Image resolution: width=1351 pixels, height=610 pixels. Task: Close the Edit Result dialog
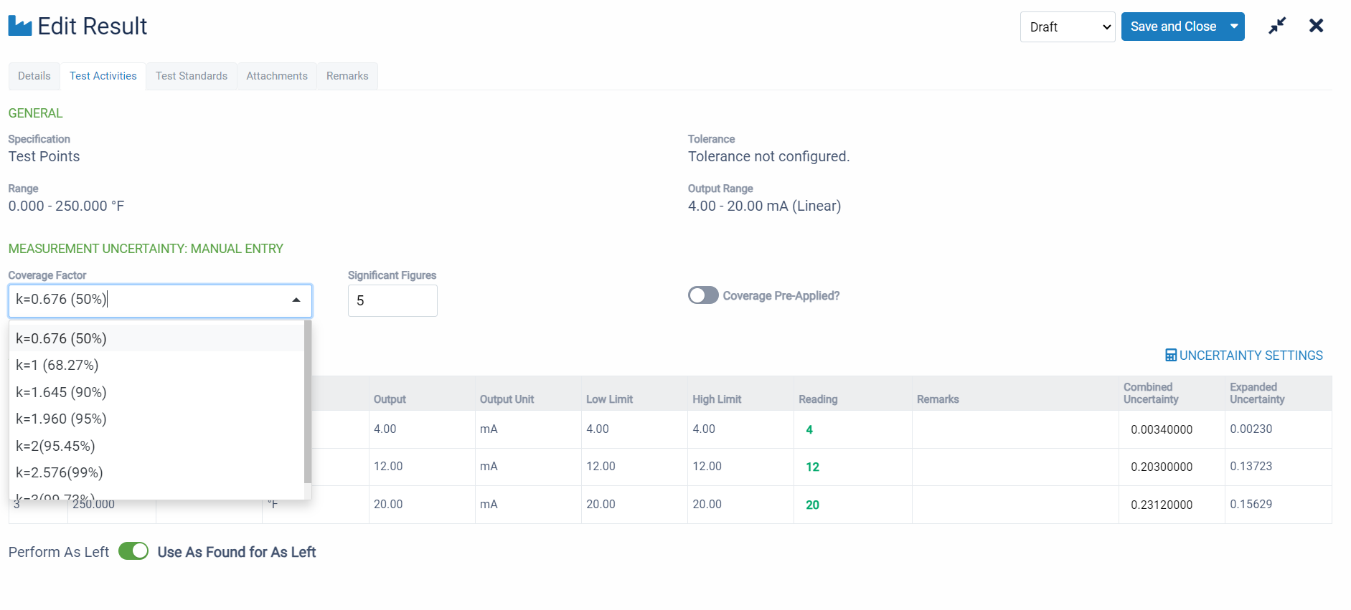tap(1316, 27)
